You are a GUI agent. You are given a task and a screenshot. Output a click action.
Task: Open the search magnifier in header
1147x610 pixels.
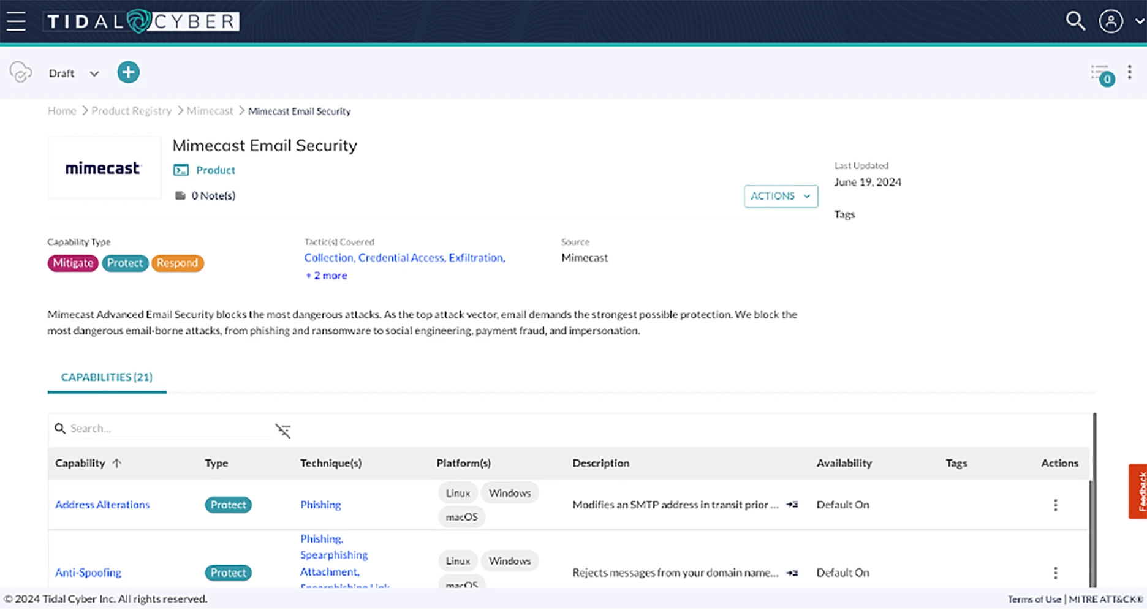click(x=1075, y=21)
